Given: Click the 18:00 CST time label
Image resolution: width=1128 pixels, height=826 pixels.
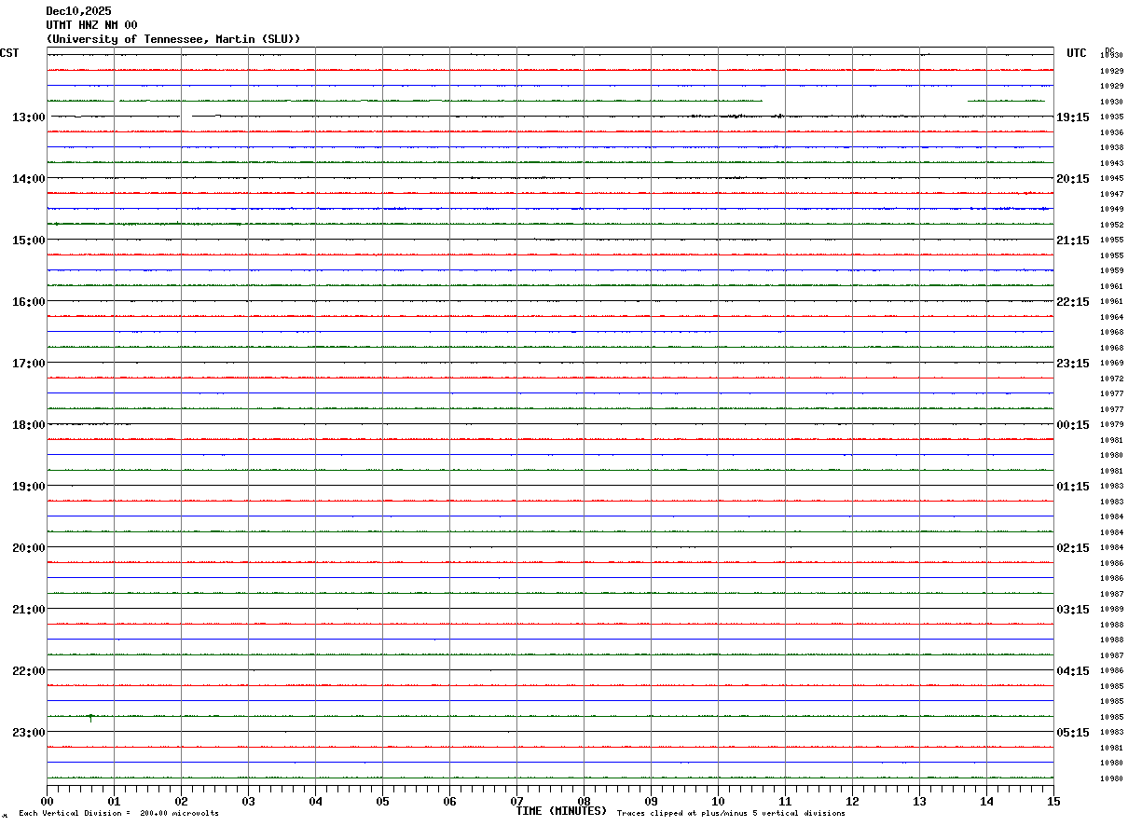Looking at the screenshot, I should pyautogui.click(x=28, y=425).
